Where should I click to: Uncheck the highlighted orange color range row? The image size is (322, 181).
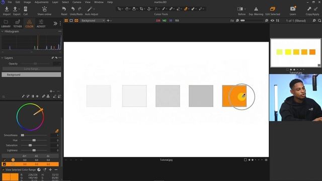pyautogui.click(x=5, y=164)
